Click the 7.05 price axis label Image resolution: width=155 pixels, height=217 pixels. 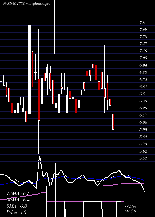click(x=143, y=58)
